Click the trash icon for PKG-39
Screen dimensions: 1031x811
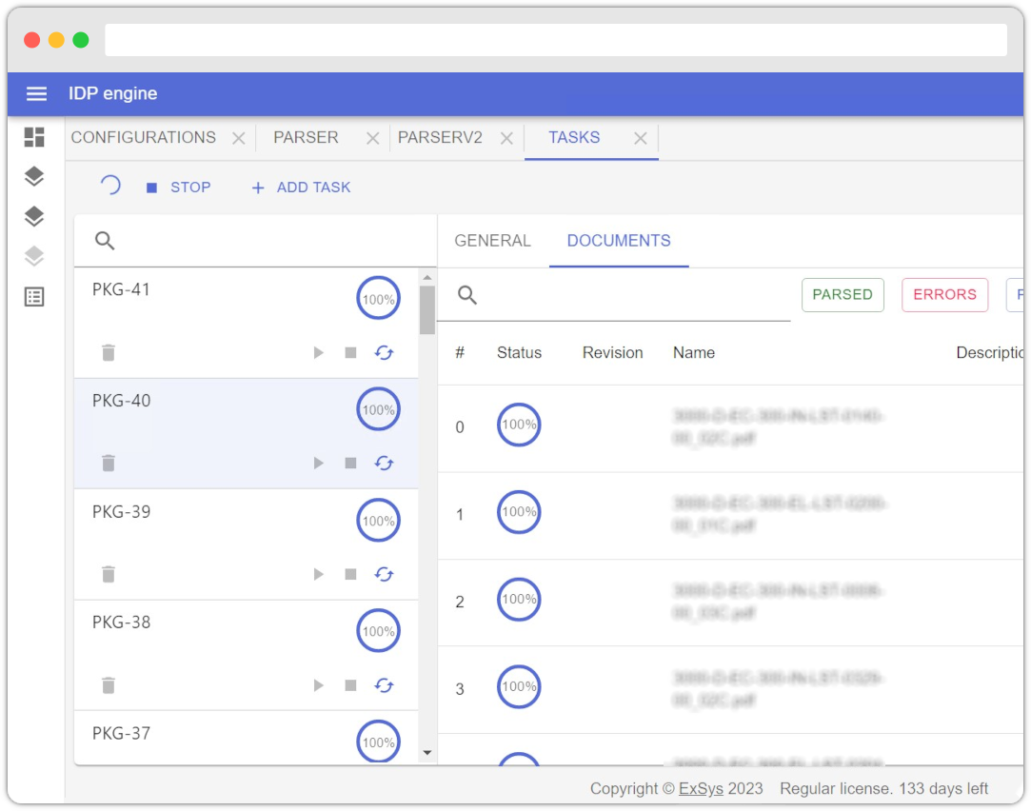(x=109, y=575)
